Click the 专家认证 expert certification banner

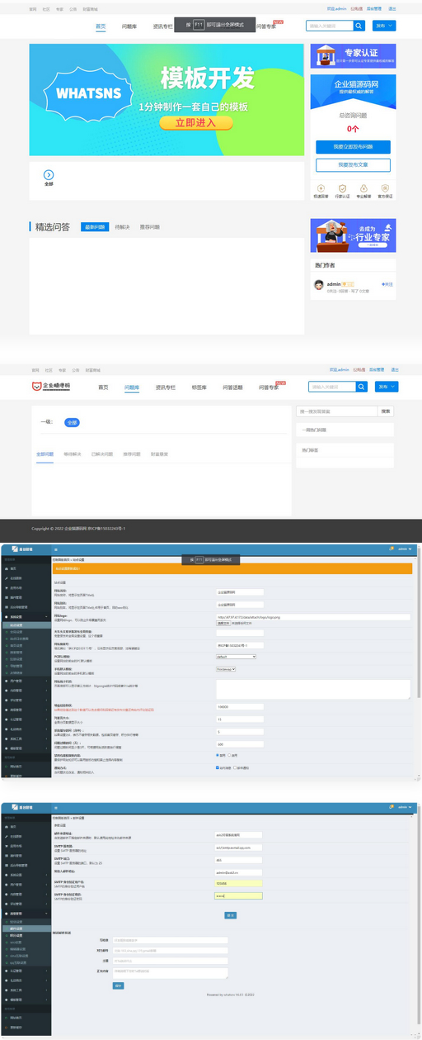(x=353, y=56)
